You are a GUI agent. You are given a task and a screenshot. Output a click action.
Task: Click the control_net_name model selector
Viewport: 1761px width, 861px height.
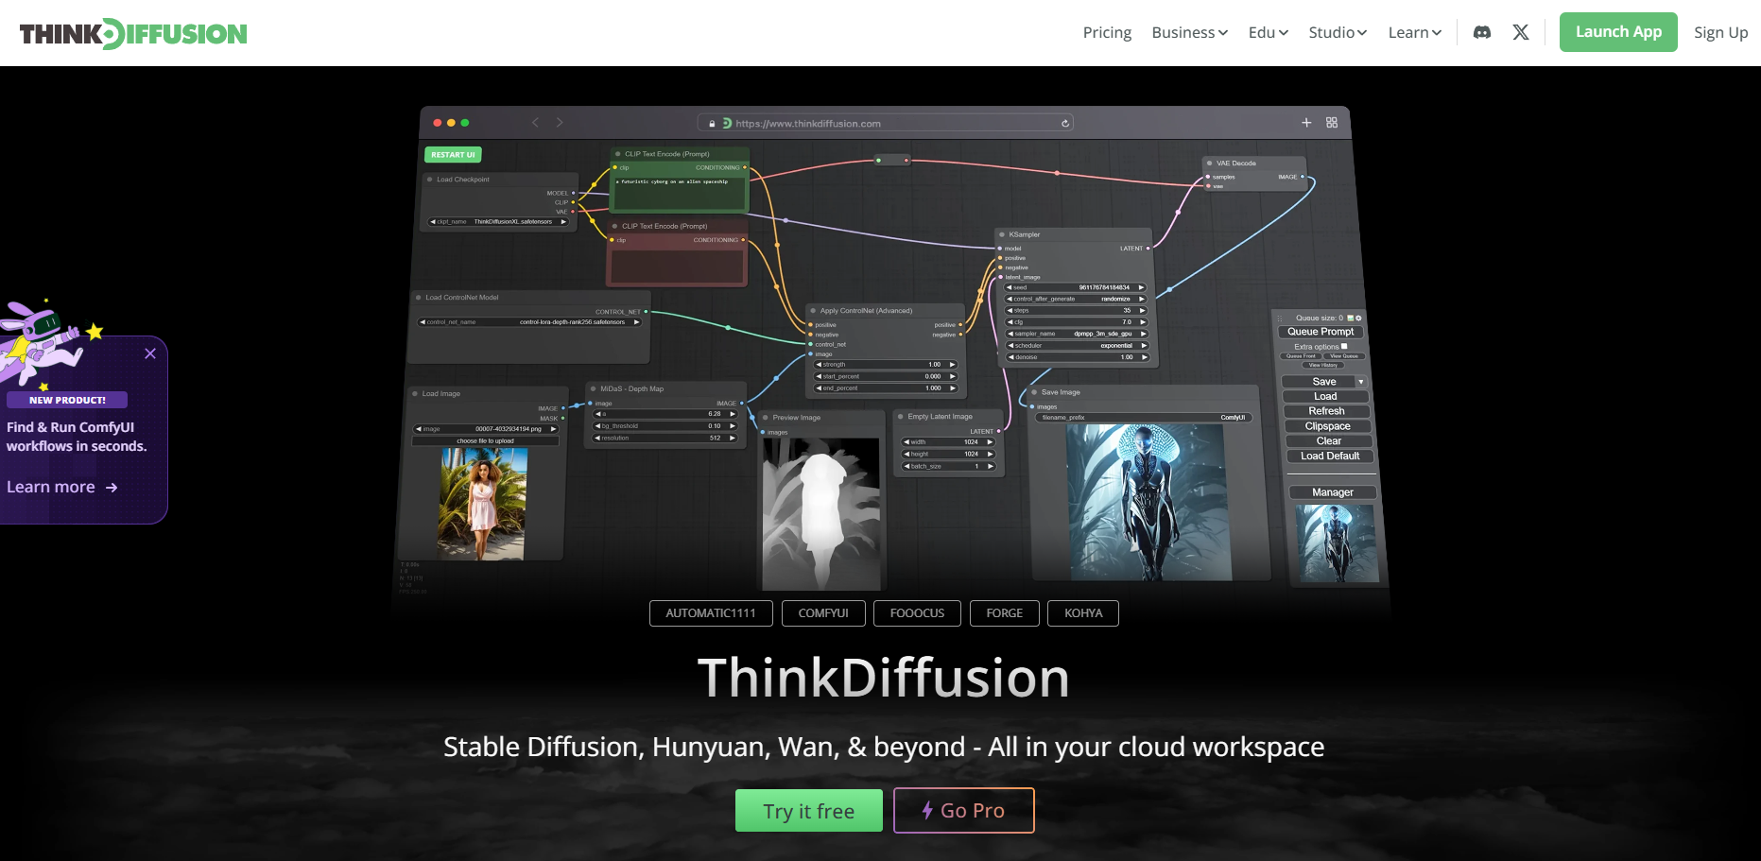(529, 322)
